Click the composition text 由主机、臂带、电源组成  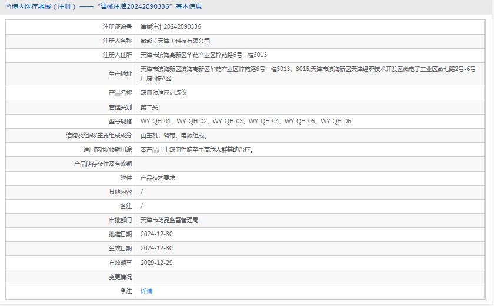tap(173, 135)
